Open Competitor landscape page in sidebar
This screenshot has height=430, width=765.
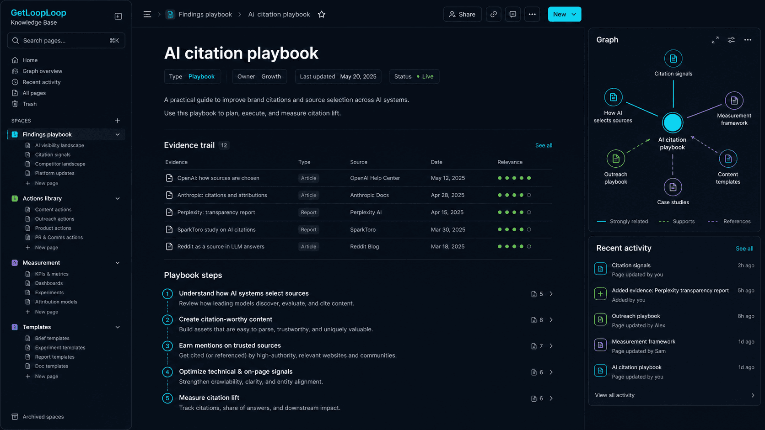click(60, 164)
